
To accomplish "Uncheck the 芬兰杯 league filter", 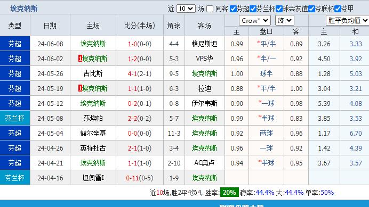I will [253, 9].
